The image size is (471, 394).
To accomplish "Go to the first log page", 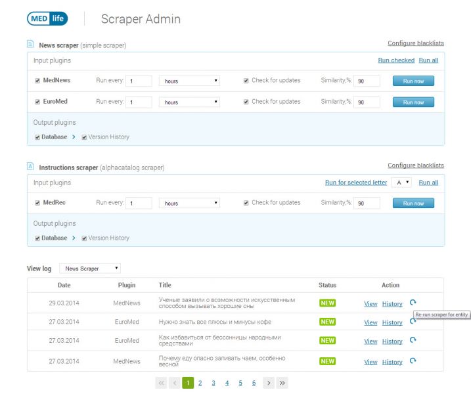I will pos(161,383).
